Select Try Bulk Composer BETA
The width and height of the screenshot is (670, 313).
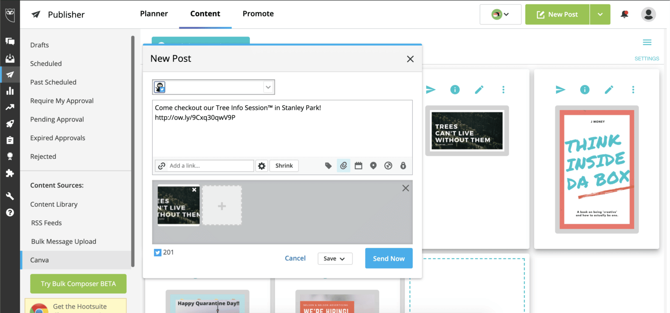78,284
